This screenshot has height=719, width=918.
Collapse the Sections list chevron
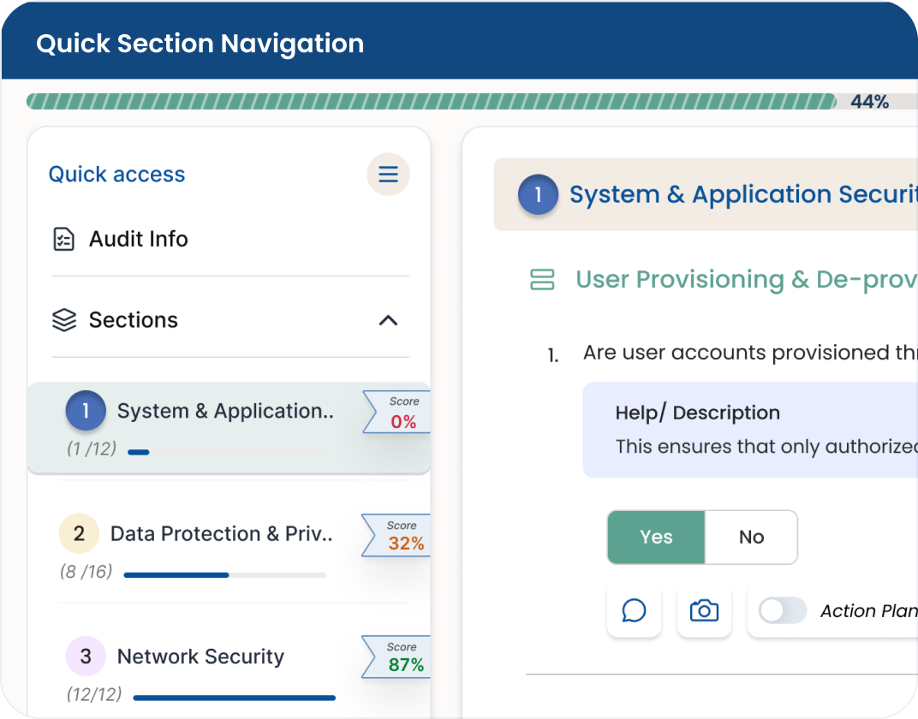(388, 321)
